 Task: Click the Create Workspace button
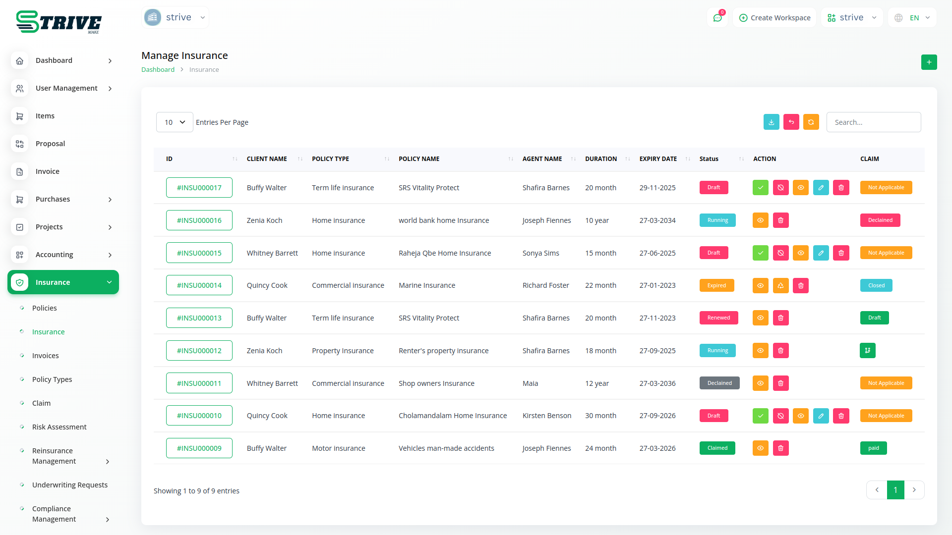tap(774, 18)
